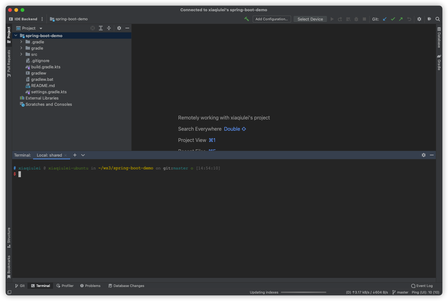Open Database Changes tool window

126,286
